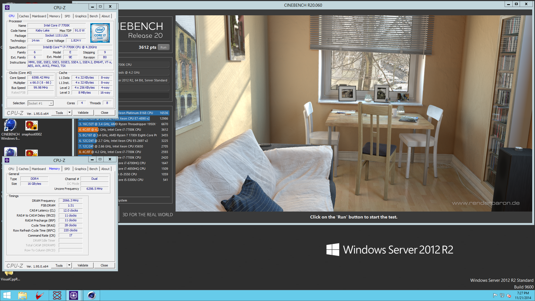
Task: Open SPD tab in bottom CPU-Z window
Action: (67, 169)
